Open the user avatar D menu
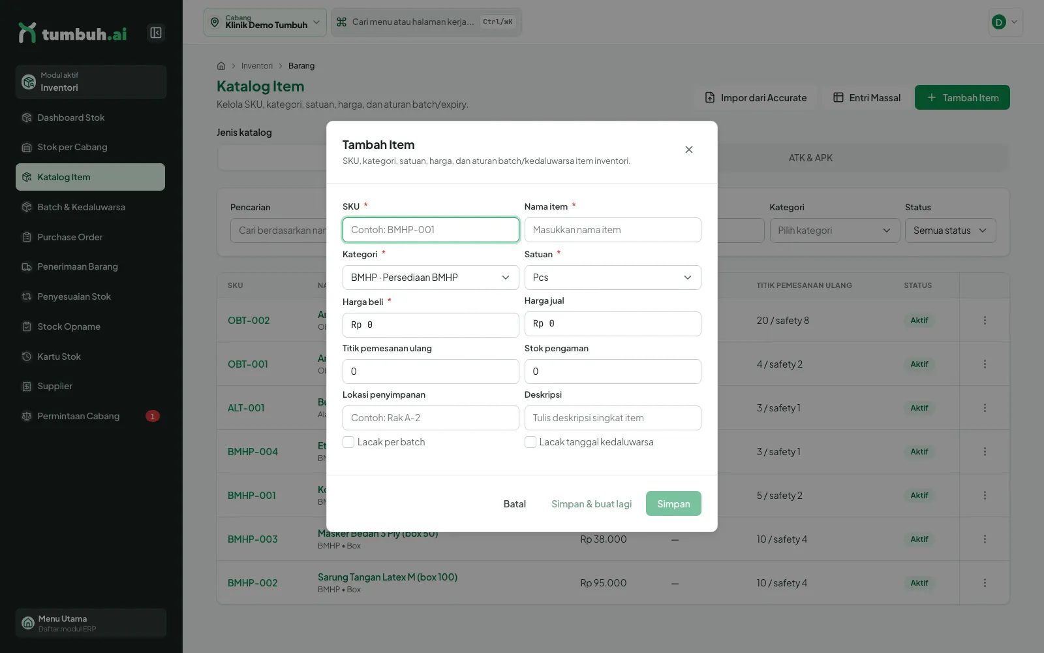The width and height of the screenshot is (1044, 653). pos(1006,22)
